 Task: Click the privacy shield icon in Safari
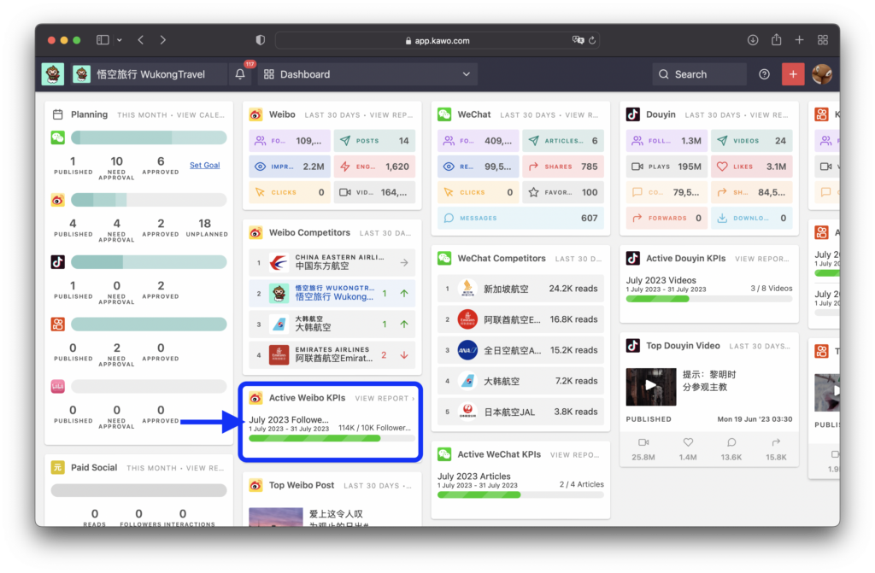[260, 40]
